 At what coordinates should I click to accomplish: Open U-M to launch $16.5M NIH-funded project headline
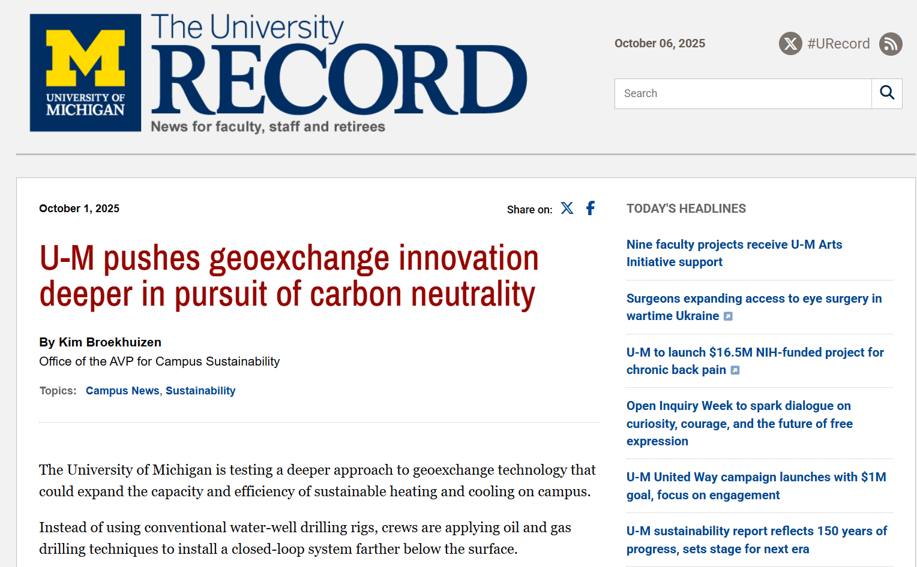pyautogui.click(x=755, y=361)
